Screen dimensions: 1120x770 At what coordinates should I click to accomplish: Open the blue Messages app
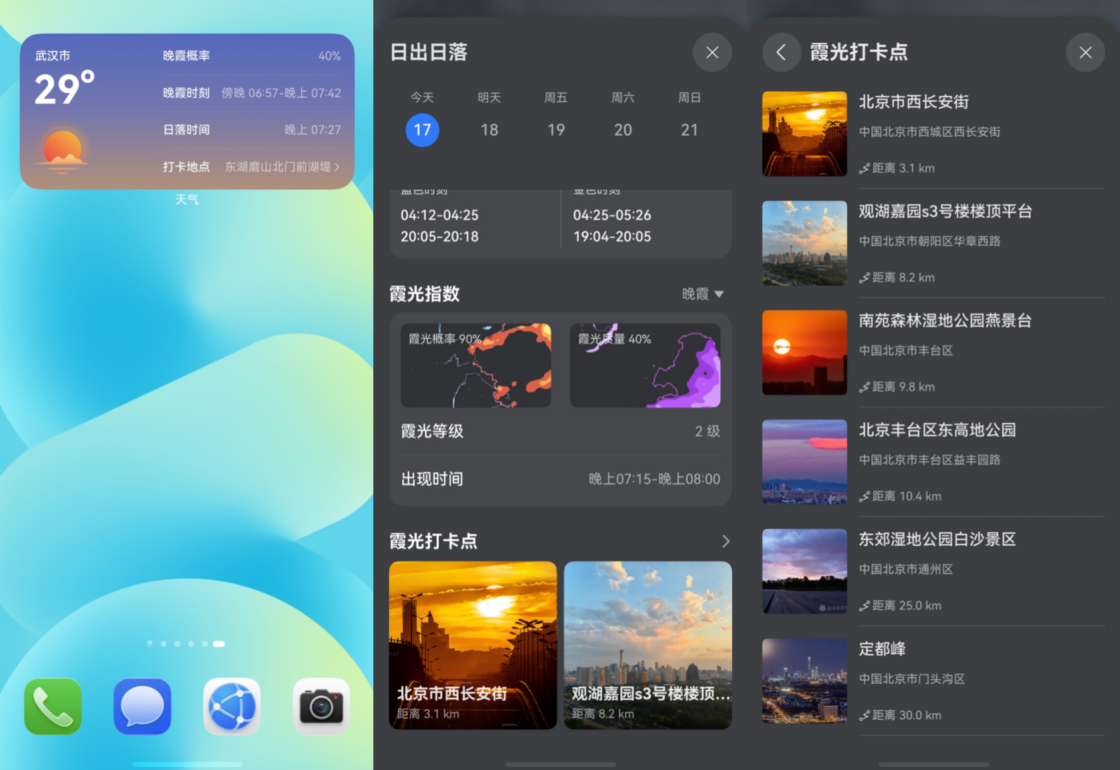click(142, 706)
